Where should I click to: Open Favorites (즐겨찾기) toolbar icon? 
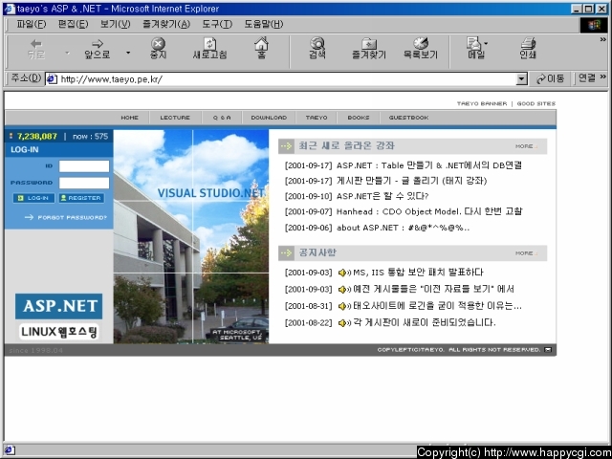368,43
